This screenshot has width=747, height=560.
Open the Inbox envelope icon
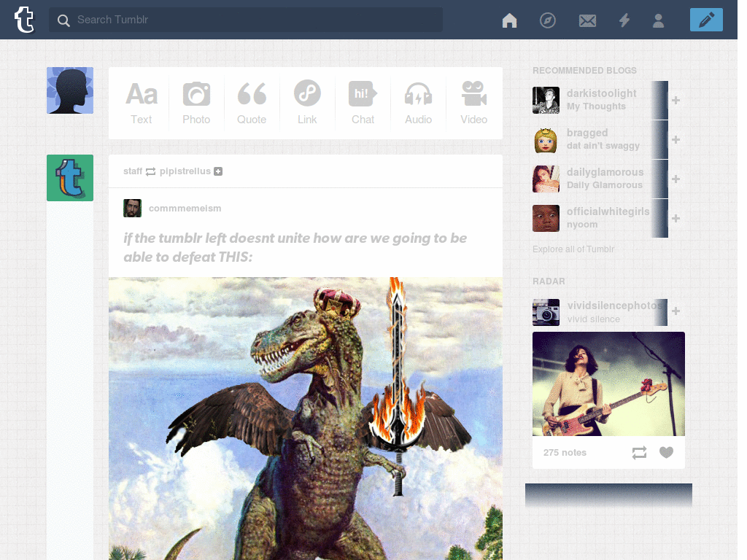(x=587, y=20)
